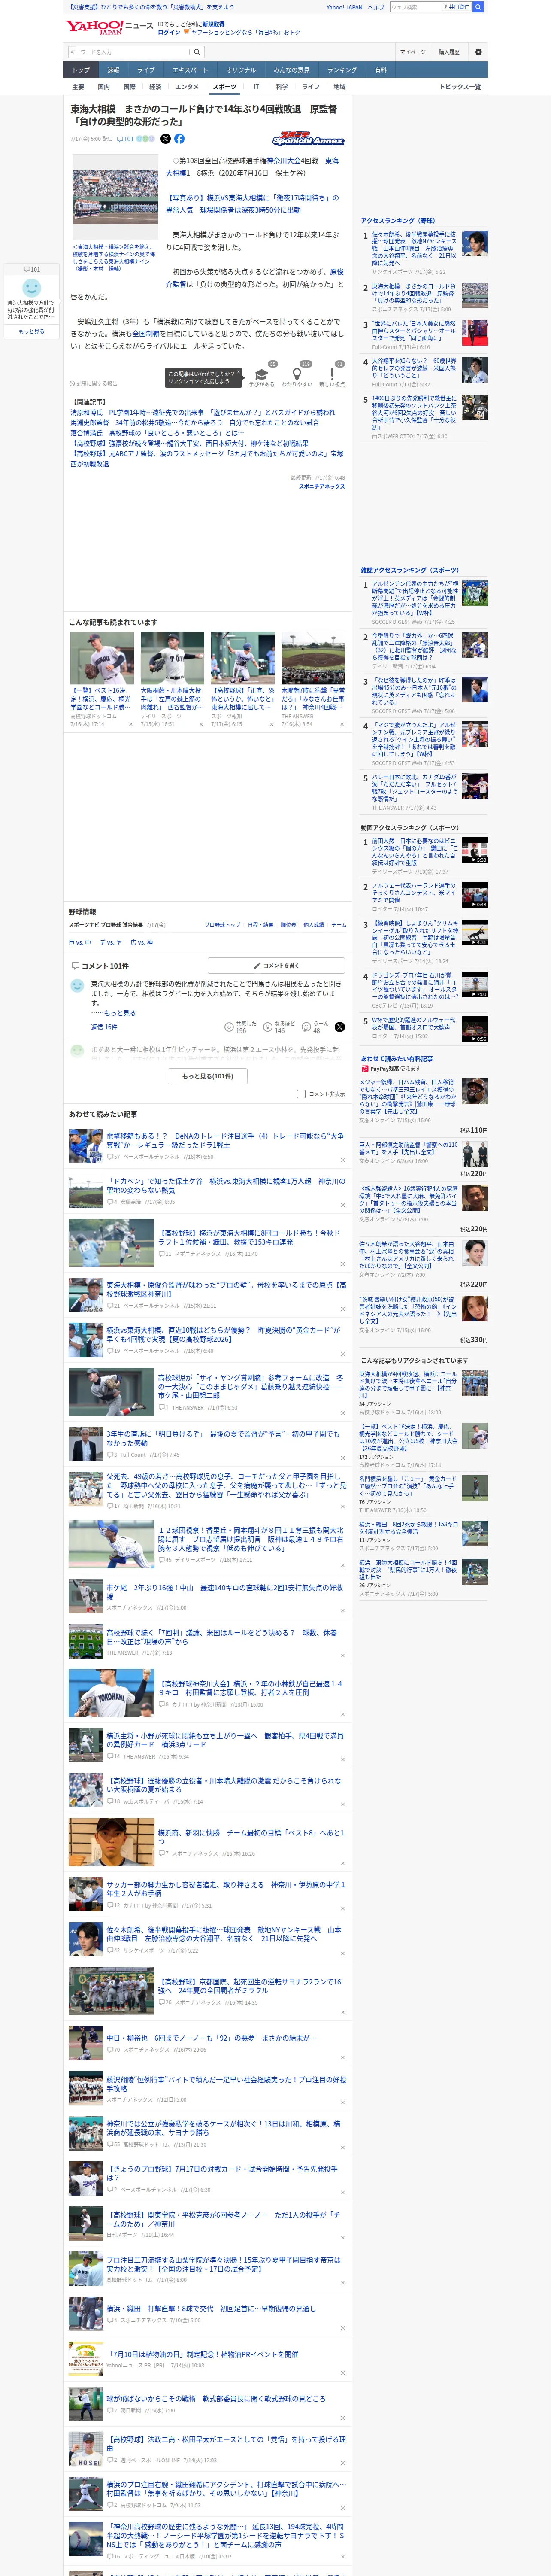Open the トピックス一覧 link
This screenshot has height=2576, width=551.
pos(460,87)
